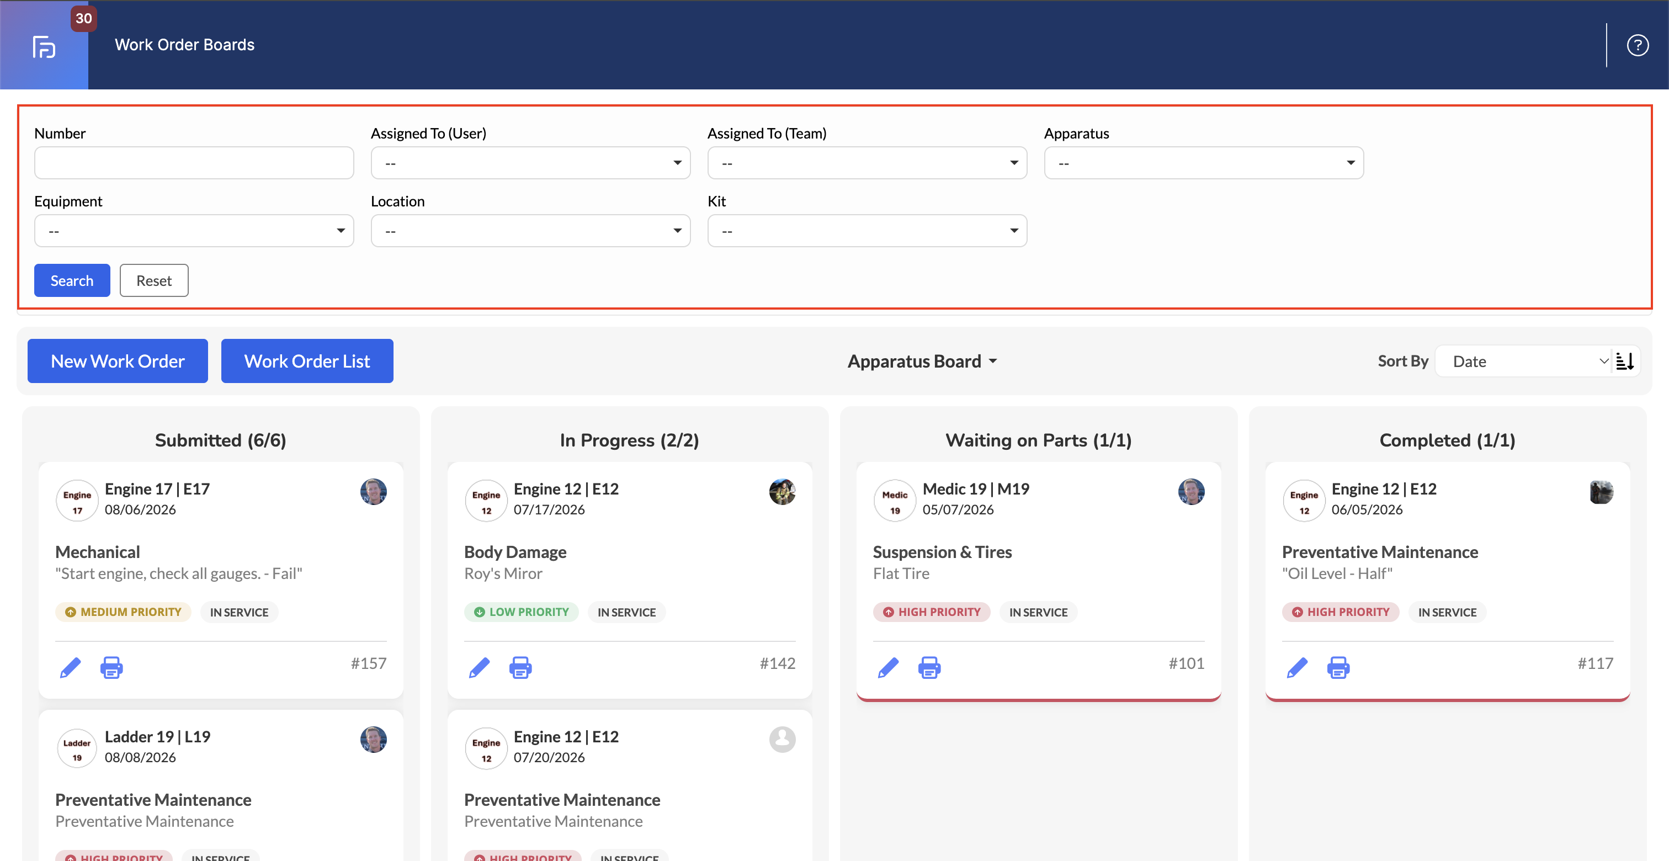This screenshot has width=1669, height=861.
Task: Click the MEDIUM PRIORITY tag
Action: click(123, 612)
